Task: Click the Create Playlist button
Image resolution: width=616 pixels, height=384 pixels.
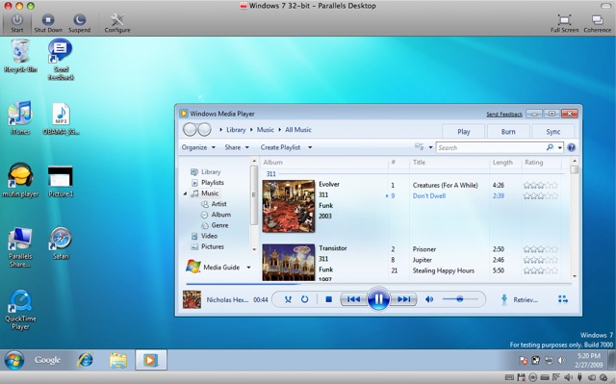Action: point(280,147)
